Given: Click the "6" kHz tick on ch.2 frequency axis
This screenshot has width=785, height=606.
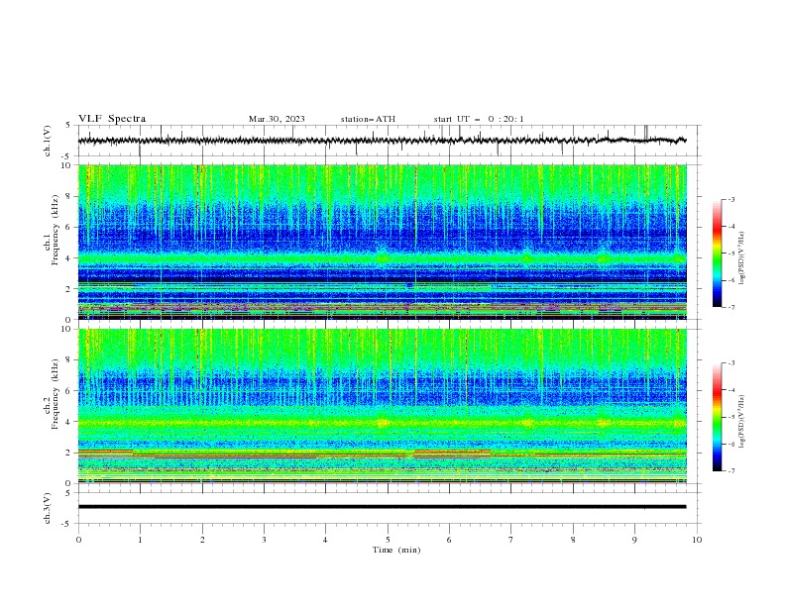Looking at the screenshot, I should (69, 391).
